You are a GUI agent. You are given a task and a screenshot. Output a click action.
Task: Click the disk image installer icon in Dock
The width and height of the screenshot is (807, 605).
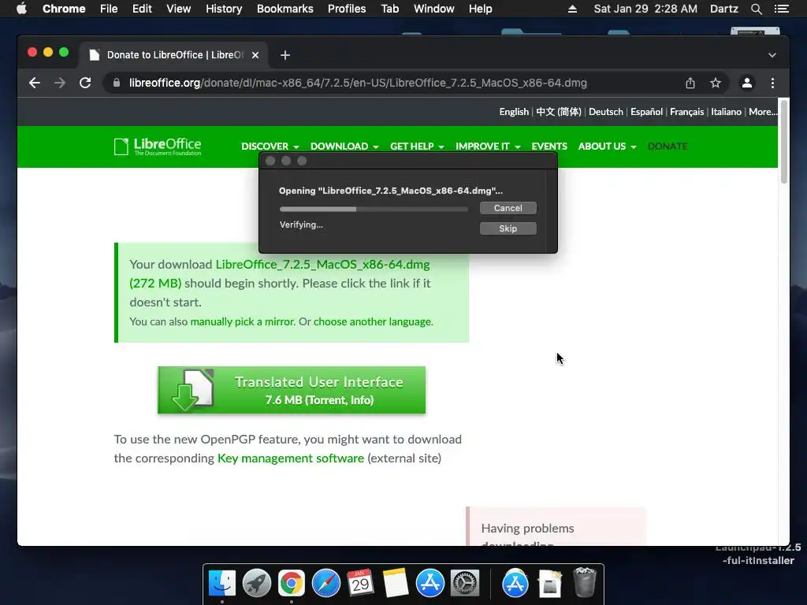click(549, 584)
